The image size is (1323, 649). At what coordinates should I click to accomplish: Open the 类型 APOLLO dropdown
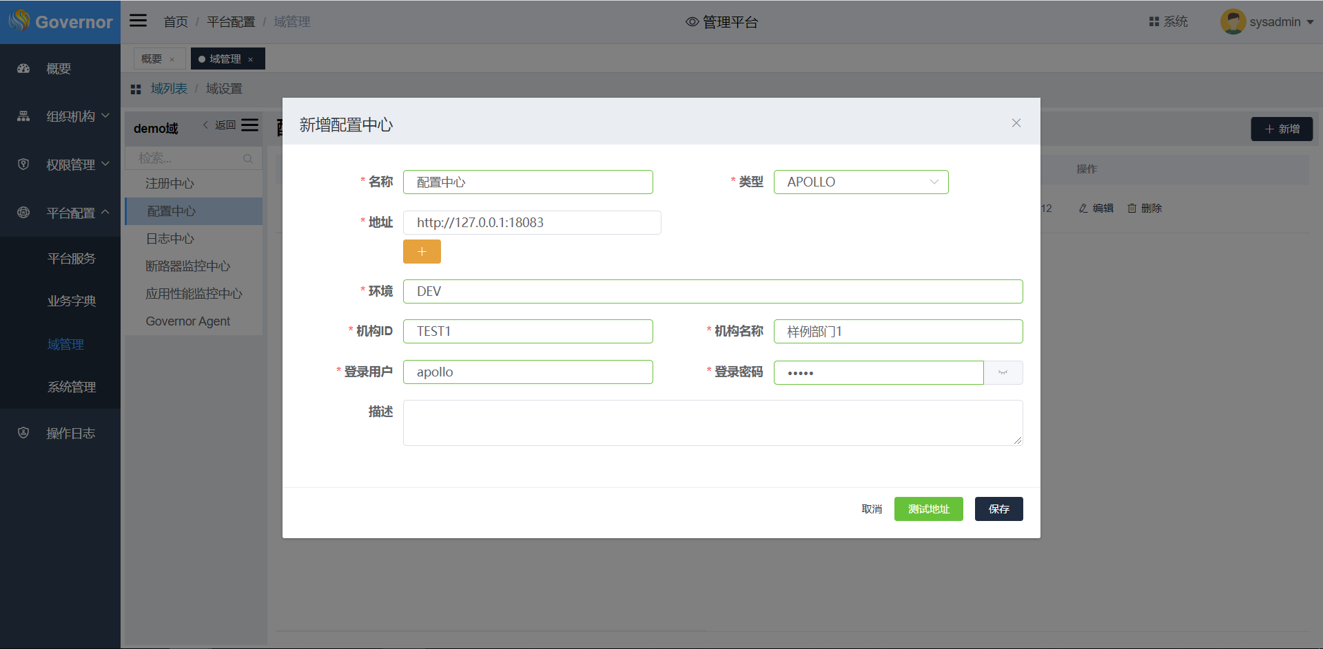[861, 182]
